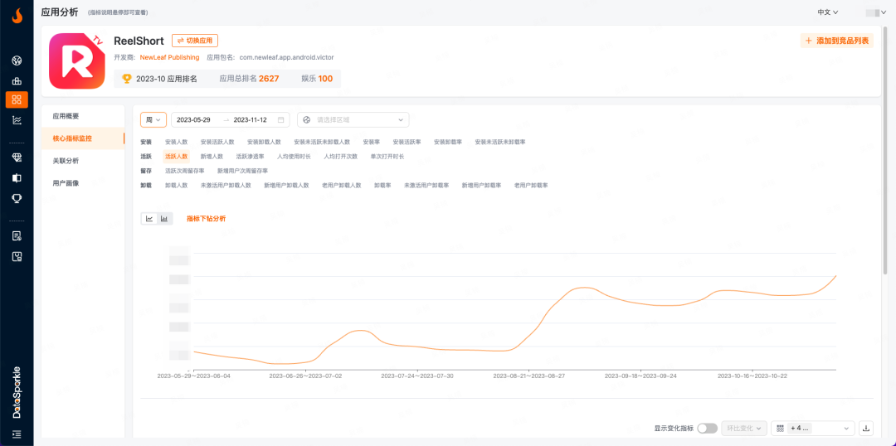Select the diamond icon in the sidebar

(17, 157)
